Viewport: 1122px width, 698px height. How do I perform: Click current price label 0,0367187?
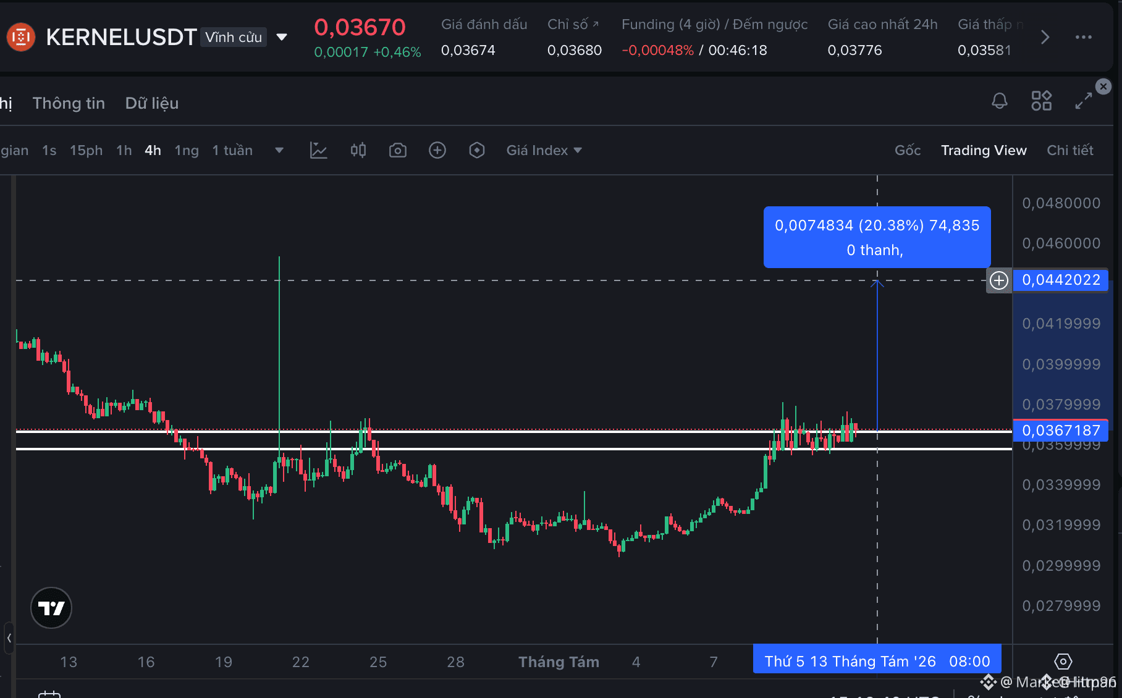tap(1061, 430)
